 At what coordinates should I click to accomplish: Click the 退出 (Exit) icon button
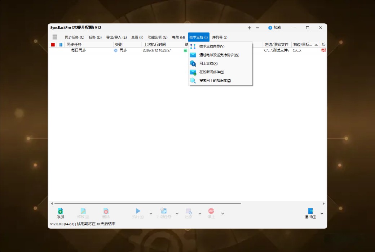(x=310, y=211)
